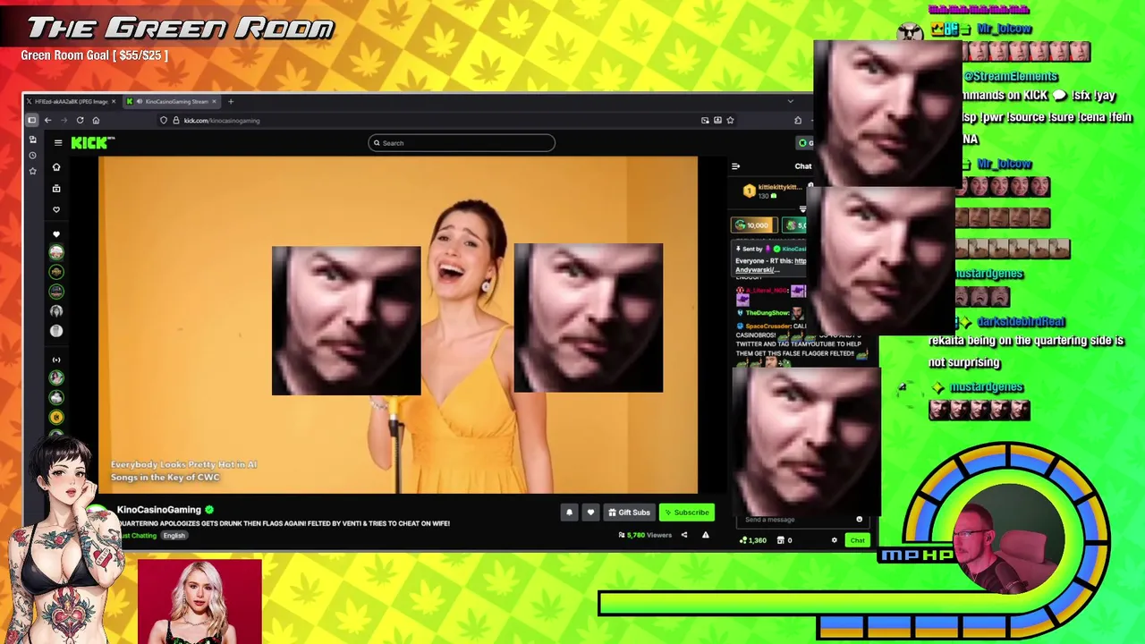
Task: Open the Kick hamburger menu
Action: pos(58,142)
